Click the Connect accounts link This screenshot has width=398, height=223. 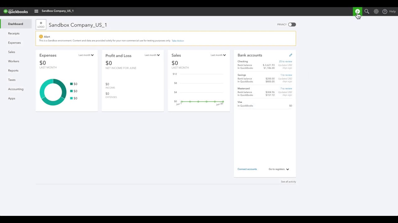tap(247, 169)
